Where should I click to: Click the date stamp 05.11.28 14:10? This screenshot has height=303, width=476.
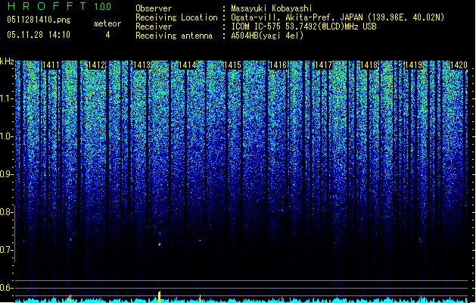tap(39, 35)
